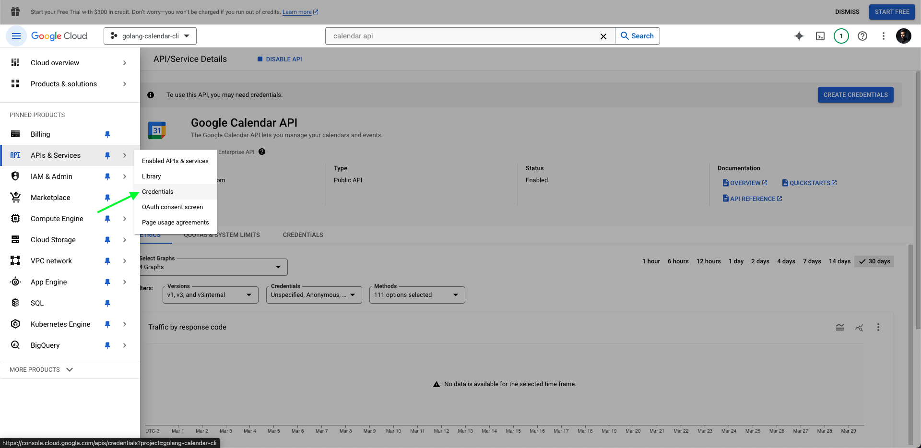Expand Cloud overview submenu chevron
The height and width of the screenshot is (448, 921).
(x=125, y=63)
